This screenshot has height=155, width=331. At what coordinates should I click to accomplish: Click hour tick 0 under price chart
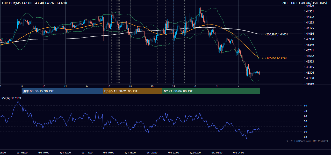click(195, 86)
